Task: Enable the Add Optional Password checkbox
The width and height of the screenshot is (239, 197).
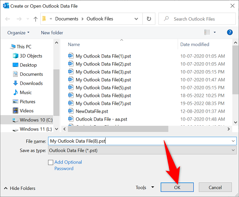Action: click(50, 162)
